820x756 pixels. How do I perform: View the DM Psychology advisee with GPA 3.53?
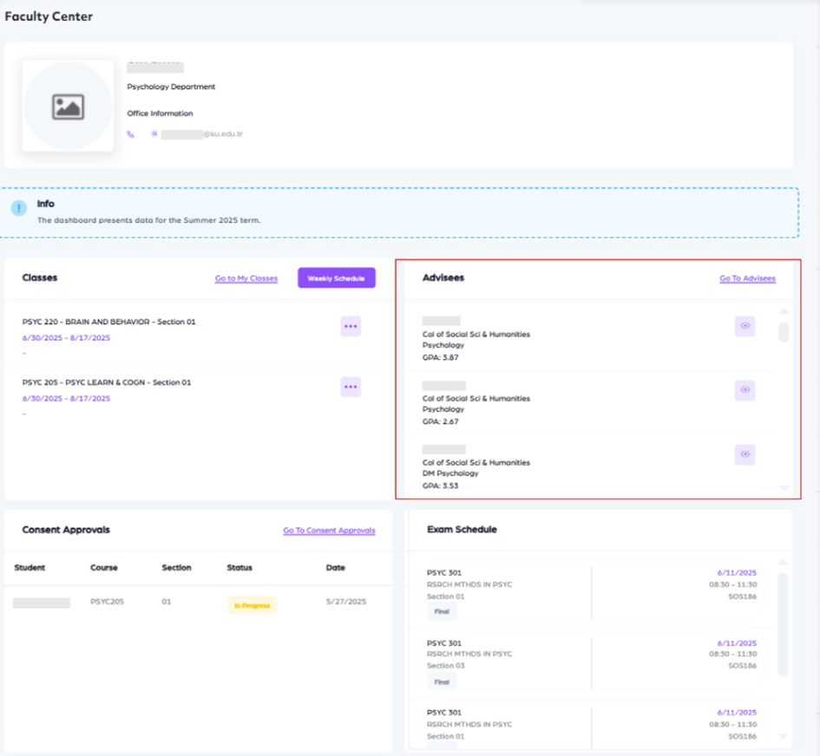pyautogui.click(x=745, y=454)
